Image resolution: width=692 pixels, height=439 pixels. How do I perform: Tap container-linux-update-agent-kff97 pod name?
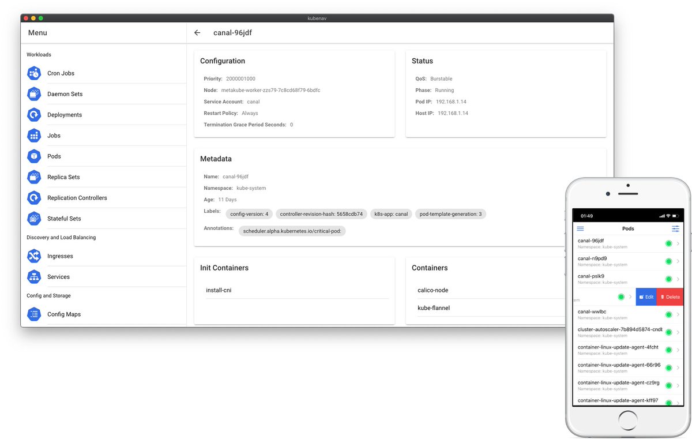(618, 400)
